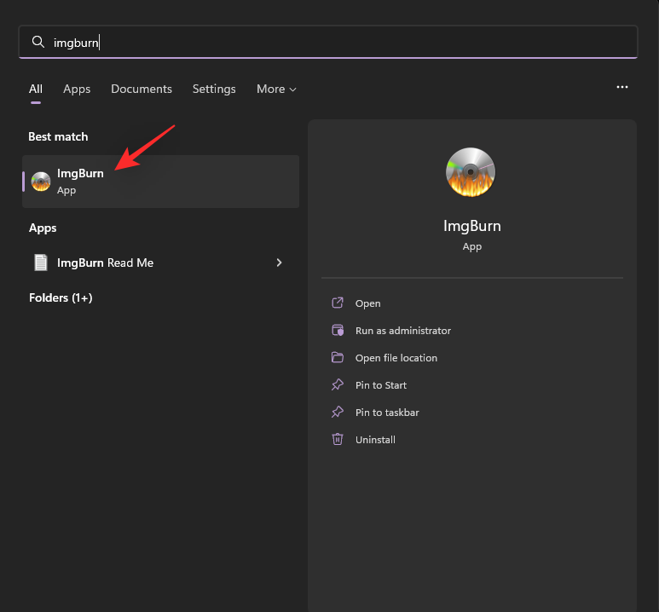Choose Open file location
Screen dimensions: 659x612
click(x=396, y=358)
